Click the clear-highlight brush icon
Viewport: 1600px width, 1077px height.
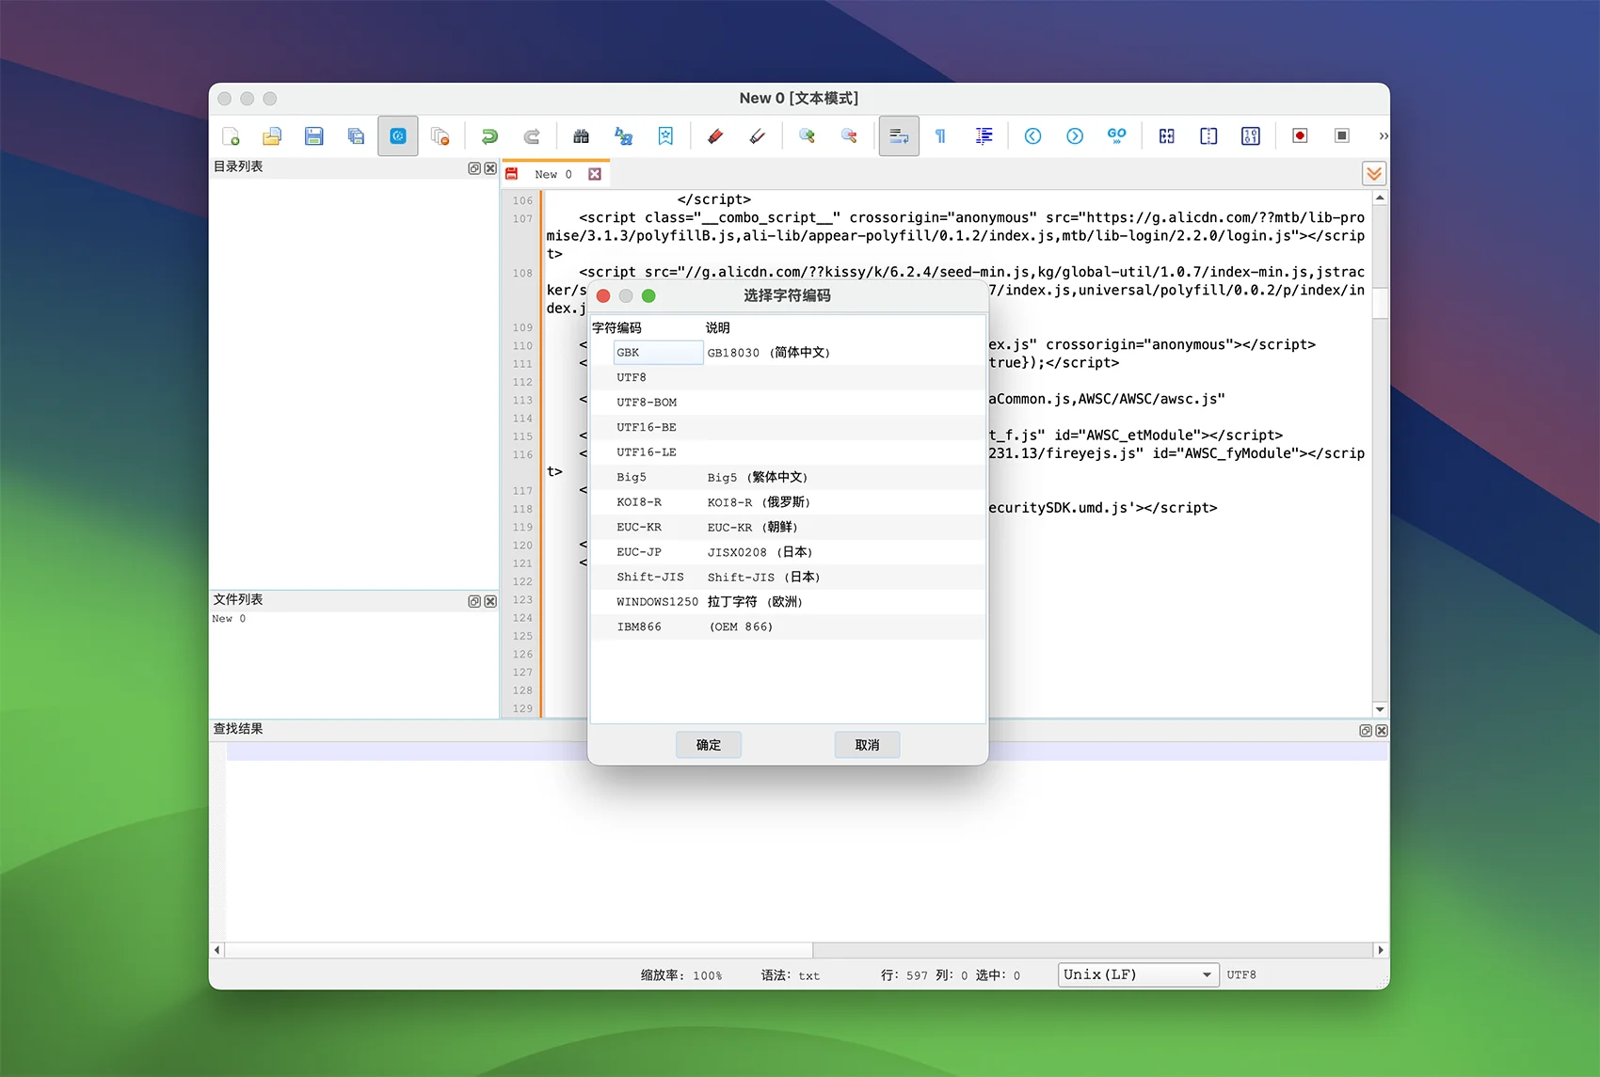pyautogui.click(x=757, y=136)
